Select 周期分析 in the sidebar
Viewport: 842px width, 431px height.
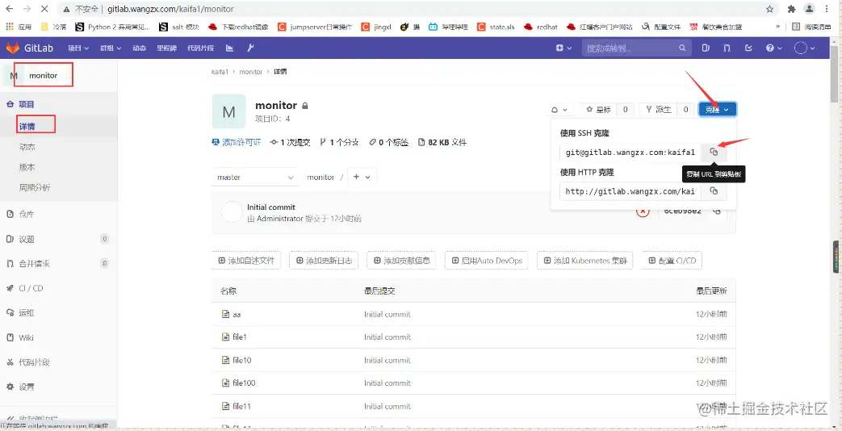point(35,188)
